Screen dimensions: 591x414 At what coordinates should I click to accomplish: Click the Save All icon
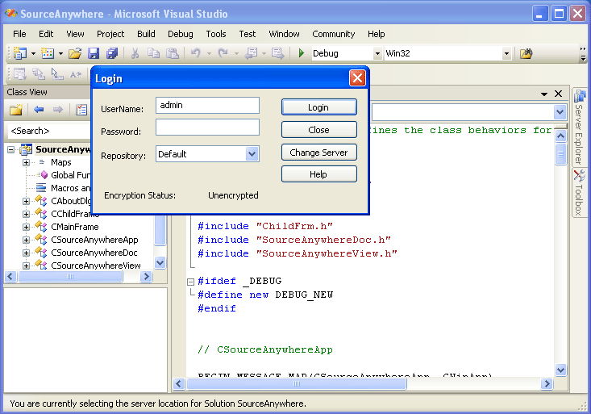(x=112, y=53)
